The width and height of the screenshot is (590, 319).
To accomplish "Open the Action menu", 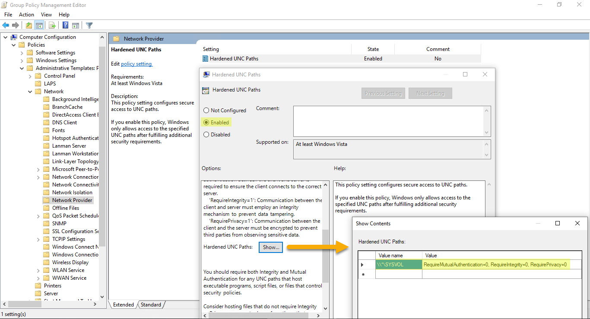I will click(x=26, y=15).
